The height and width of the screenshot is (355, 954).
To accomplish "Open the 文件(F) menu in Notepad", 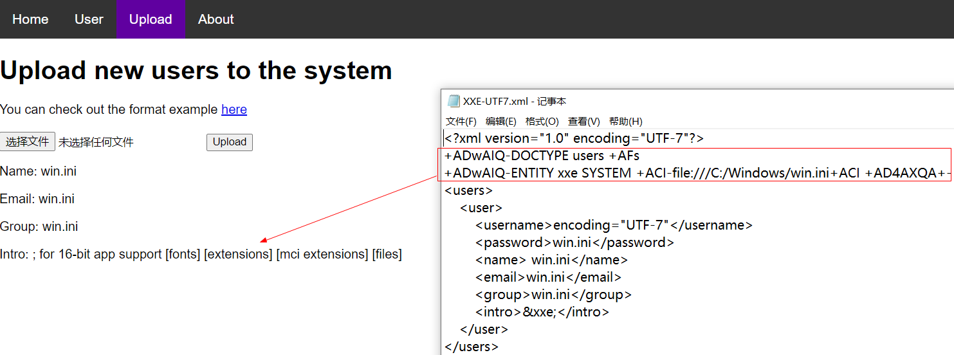I will [461, 121].
